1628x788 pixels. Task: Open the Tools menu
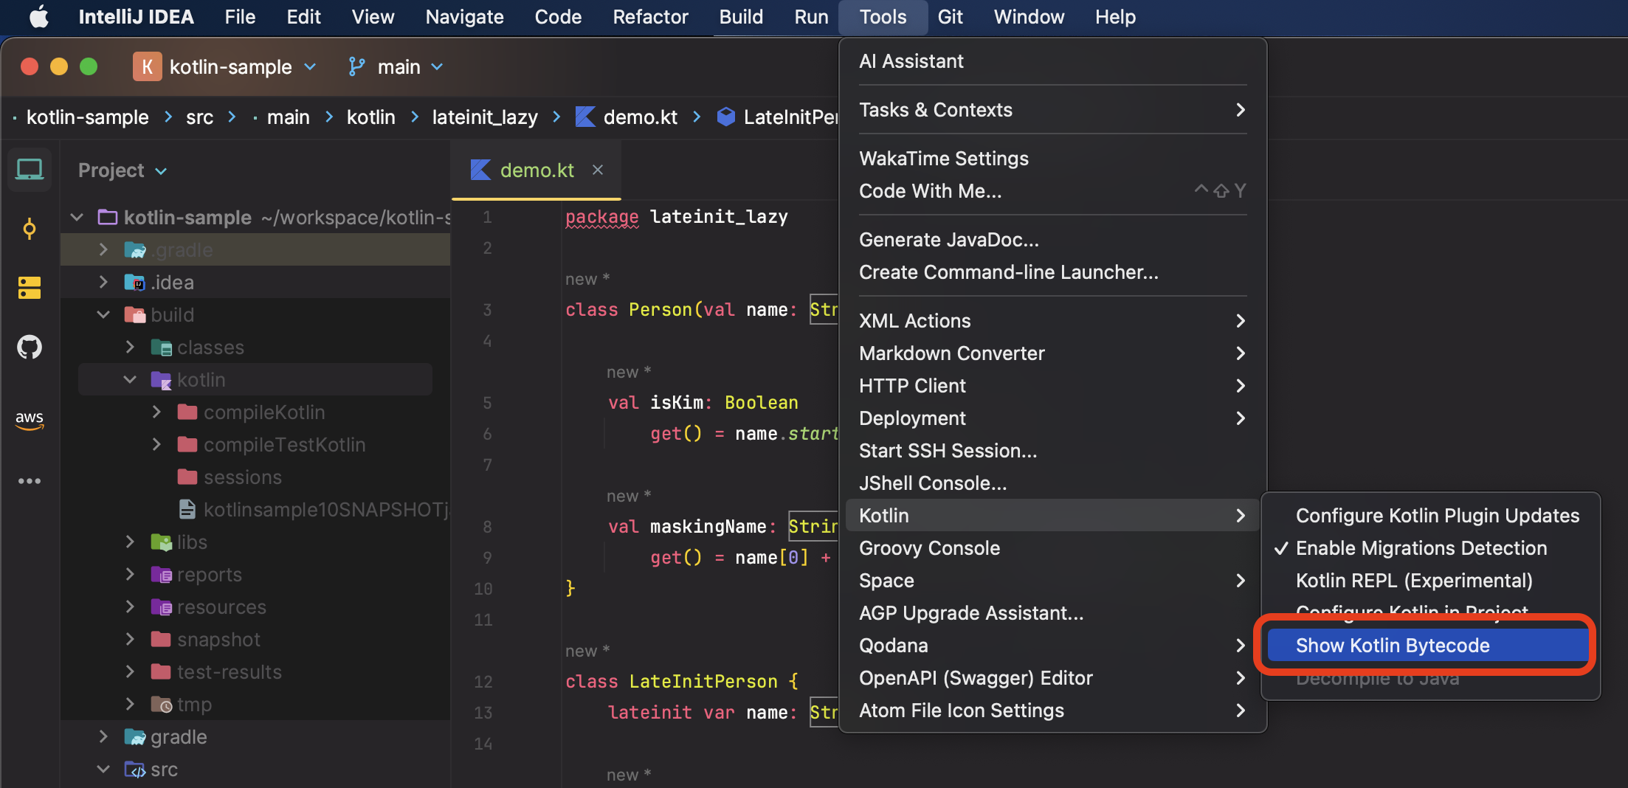point(883,17)
